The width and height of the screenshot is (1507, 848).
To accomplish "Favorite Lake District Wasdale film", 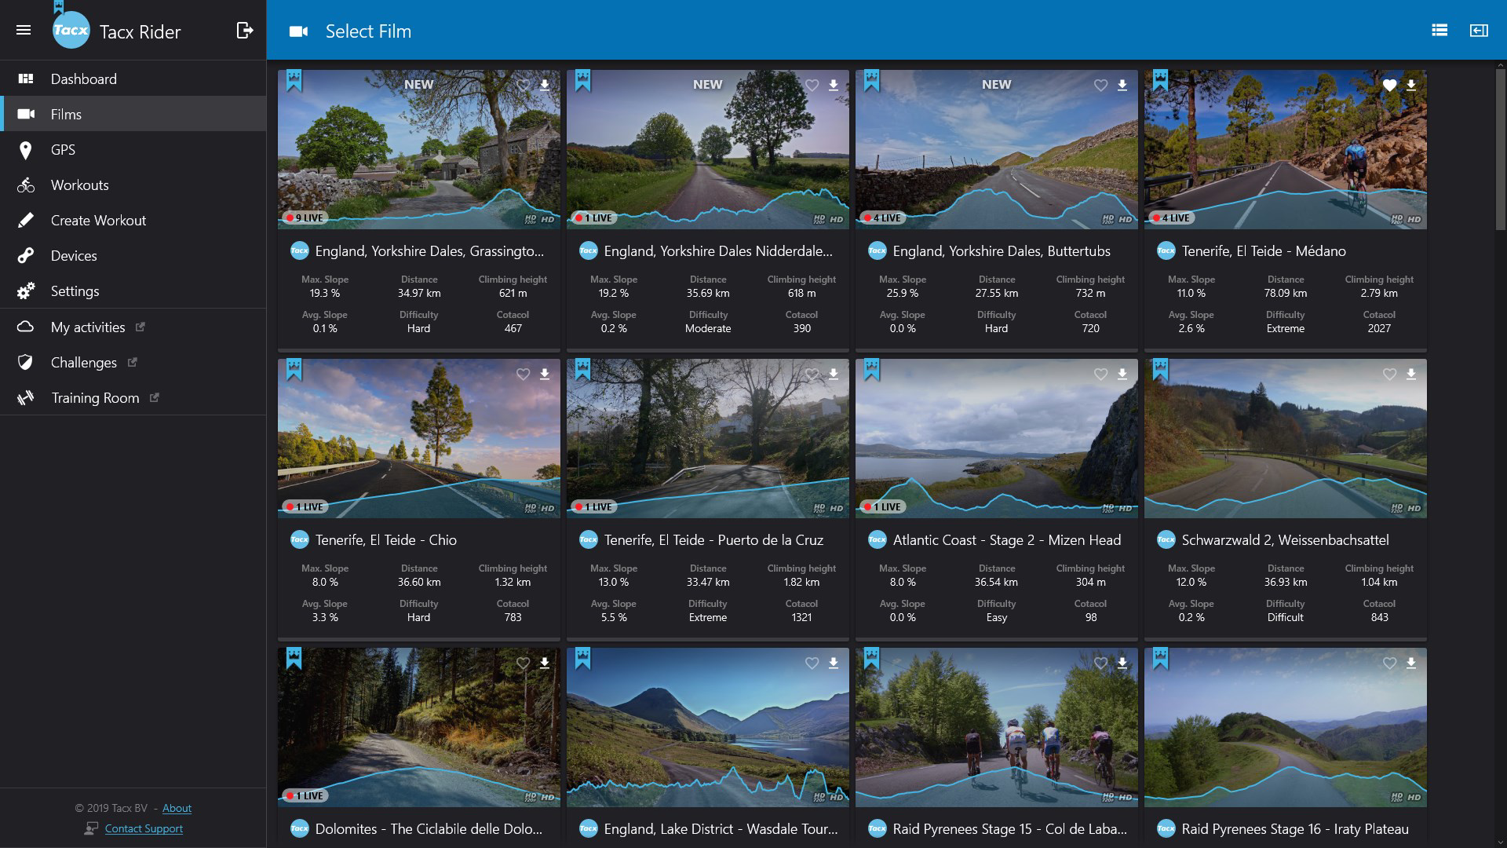I will [x=812, y=663].
